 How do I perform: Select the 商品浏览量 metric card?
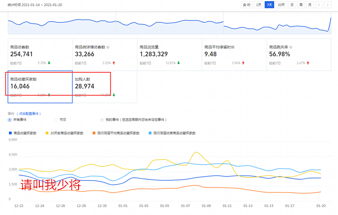(x=169, y=55)
